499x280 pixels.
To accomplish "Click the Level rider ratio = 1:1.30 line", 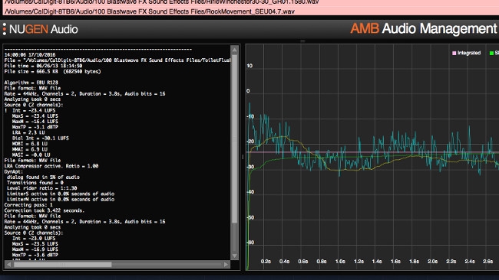I will pyautogui.click(x=41, y=188).
